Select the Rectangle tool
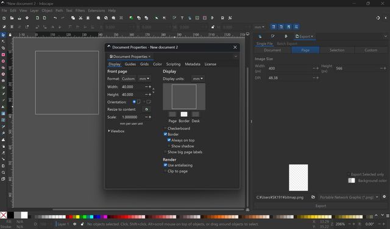390x229 pixels. pyautogui.click(x=3, y=54)
